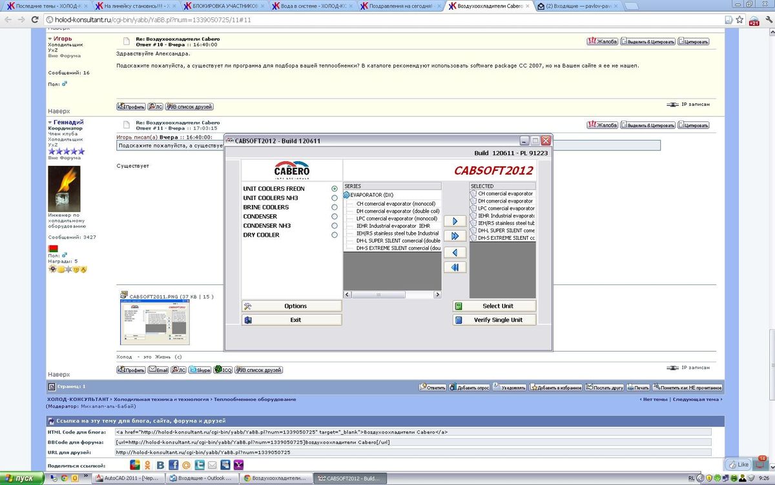Share link via Mail.ru @ icon
The image size is (775, 485).
[187, 465]
